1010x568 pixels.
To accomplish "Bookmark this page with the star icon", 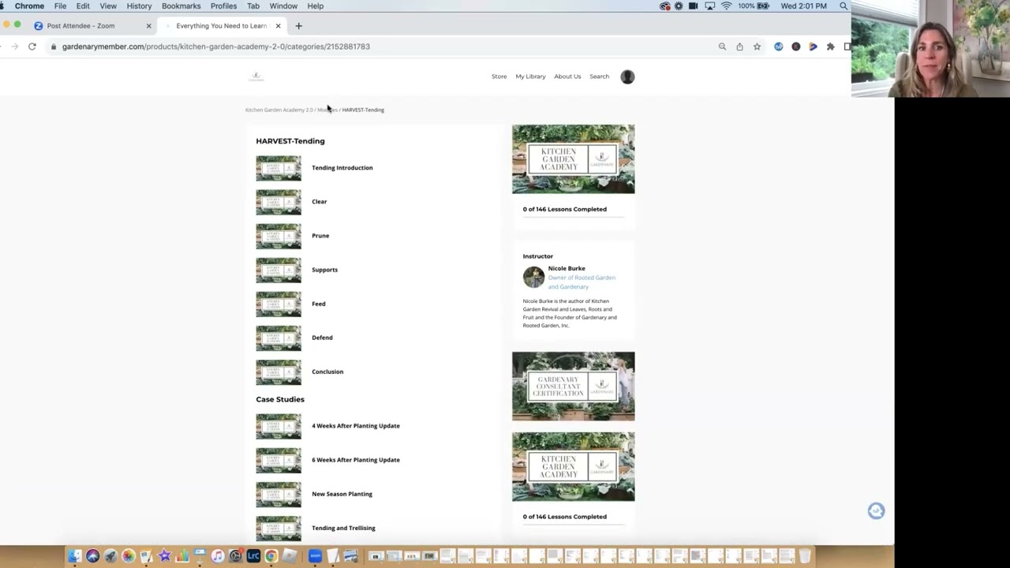I will pos(757,47).
